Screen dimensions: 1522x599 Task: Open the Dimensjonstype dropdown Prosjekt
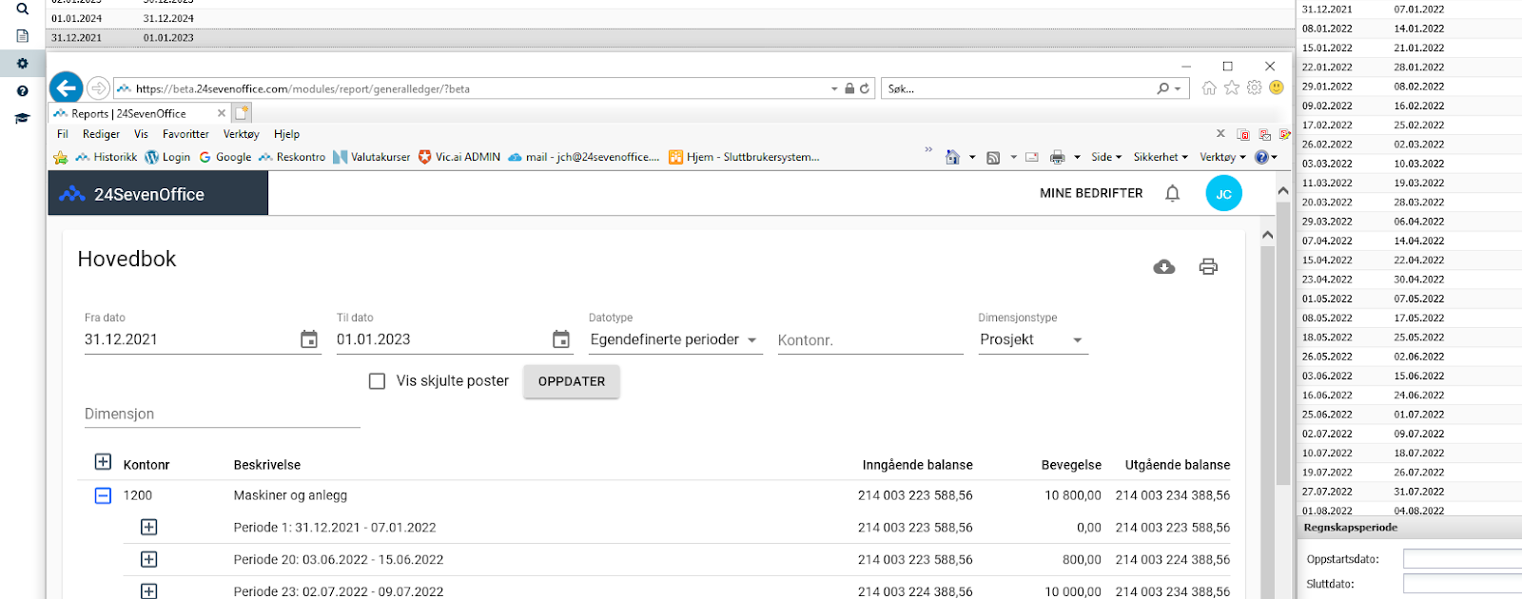pyautogui.click(x=1033, y=339)
